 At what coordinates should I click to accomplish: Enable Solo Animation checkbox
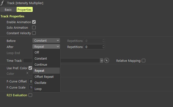tap(34, 28)
